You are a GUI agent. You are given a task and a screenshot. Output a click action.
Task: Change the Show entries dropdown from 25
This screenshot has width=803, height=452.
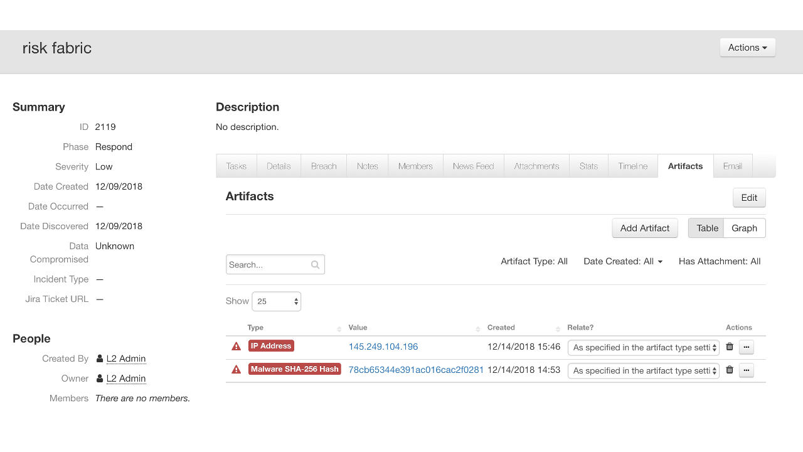point(276,301)
